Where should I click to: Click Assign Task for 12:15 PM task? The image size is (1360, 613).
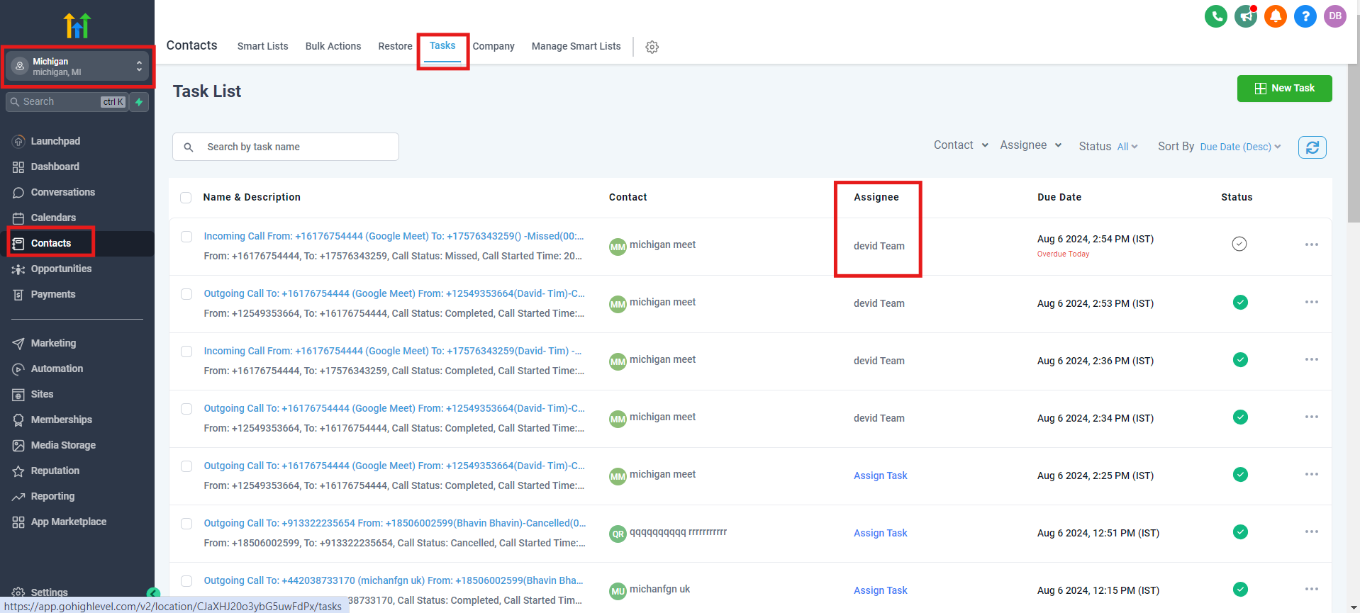point(880,590)
